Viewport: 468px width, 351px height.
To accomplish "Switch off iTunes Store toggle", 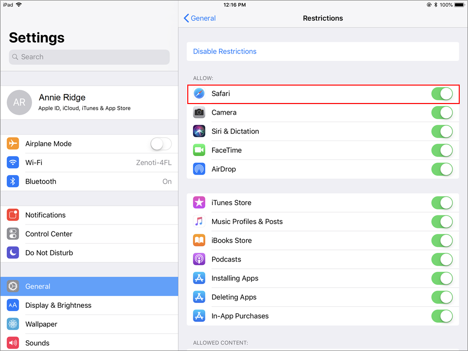I will (x=442, y=203).
